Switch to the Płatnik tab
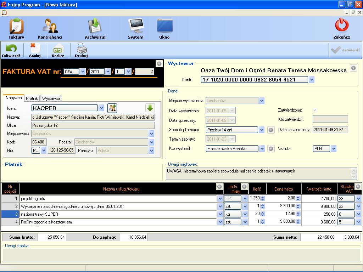This screenshot has width=363, height=272. [x=32, y=98]
